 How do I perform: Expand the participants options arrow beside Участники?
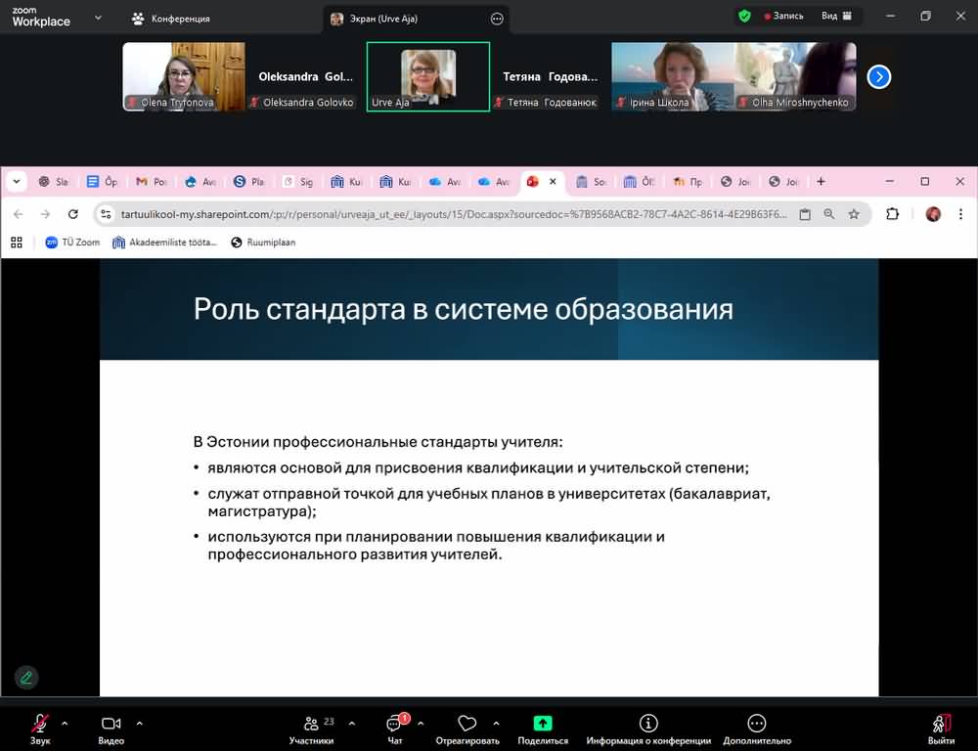(x=351, y=724)
